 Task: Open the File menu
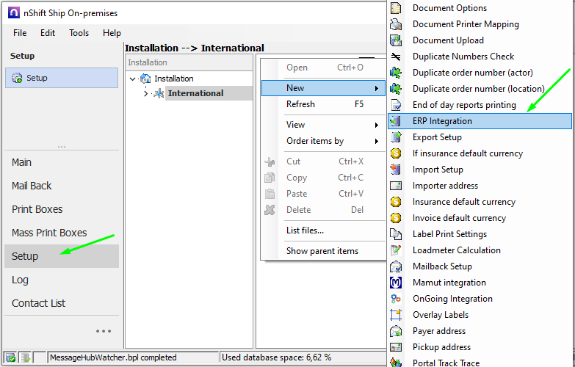coord(20,33)
